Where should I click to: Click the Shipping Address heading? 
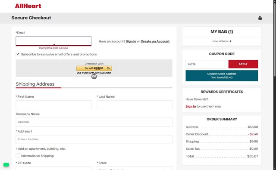pyautogui.click(x=35, y=84)
